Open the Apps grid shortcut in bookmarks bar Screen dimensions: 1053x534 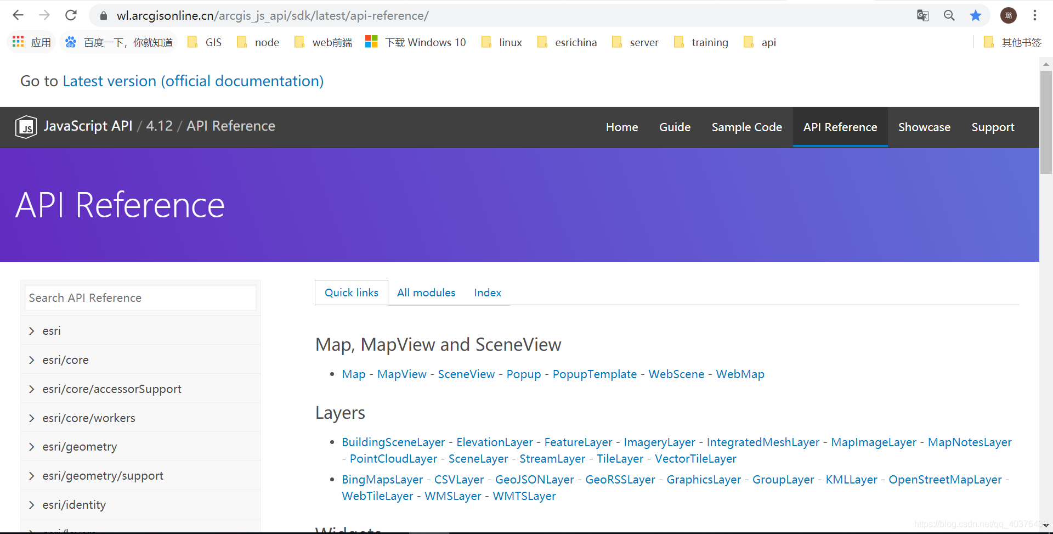pos(31,42)
